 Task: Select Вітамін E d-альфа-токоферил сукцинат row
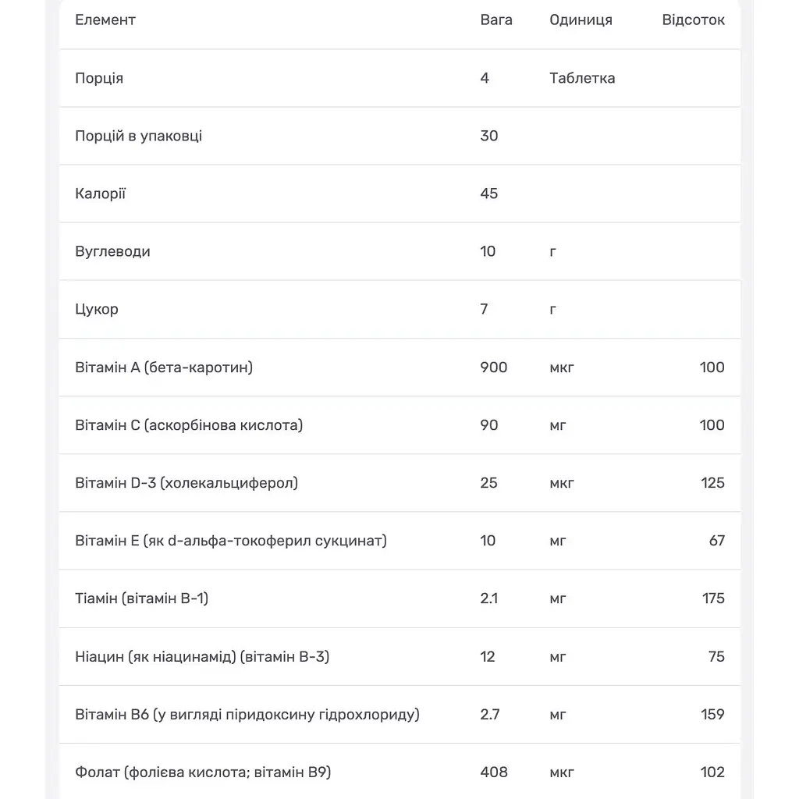399,541
